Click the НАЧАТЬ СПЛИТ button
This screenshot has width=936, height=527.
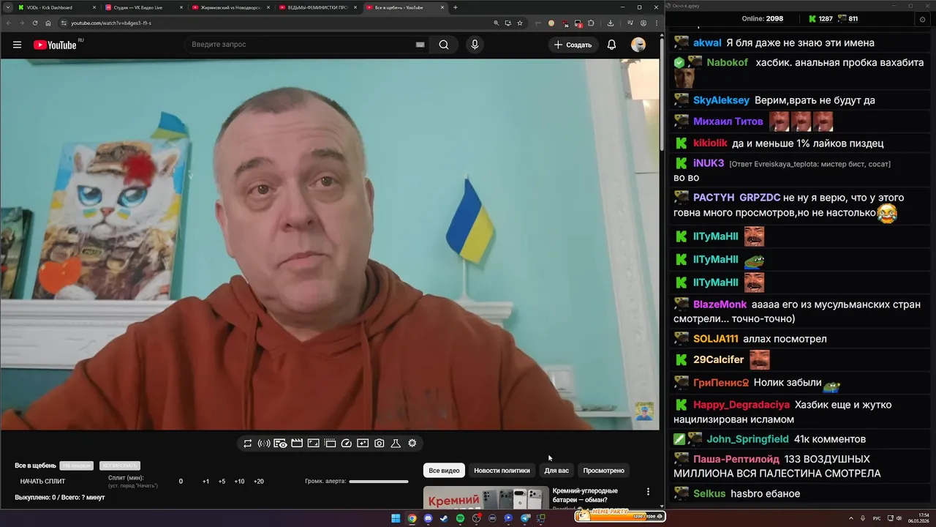point(42,482)
